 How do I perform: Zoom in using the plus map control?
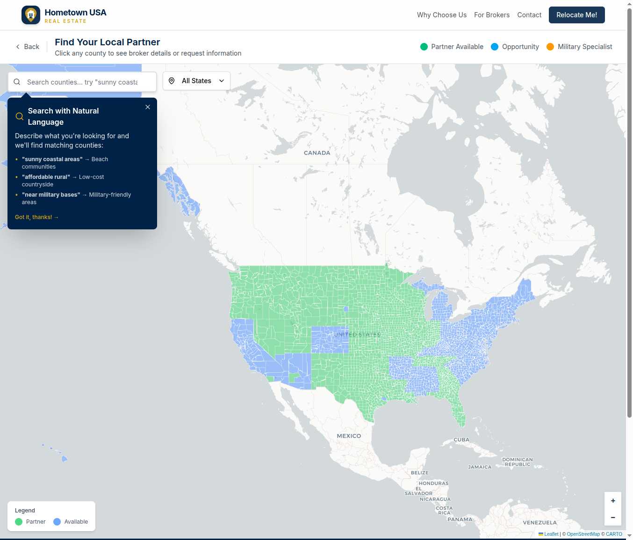point(613,500)
